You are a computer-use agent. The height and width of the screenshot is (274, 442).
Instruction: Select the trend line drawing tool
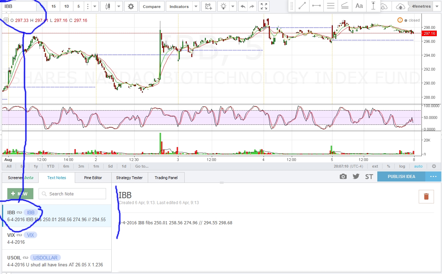coord(302,6)
